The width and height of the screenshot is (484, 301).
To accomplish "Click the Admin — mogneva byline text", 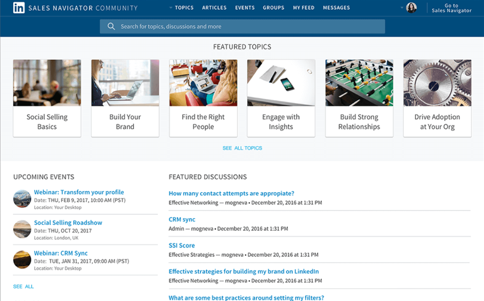I will click(191, 229).
